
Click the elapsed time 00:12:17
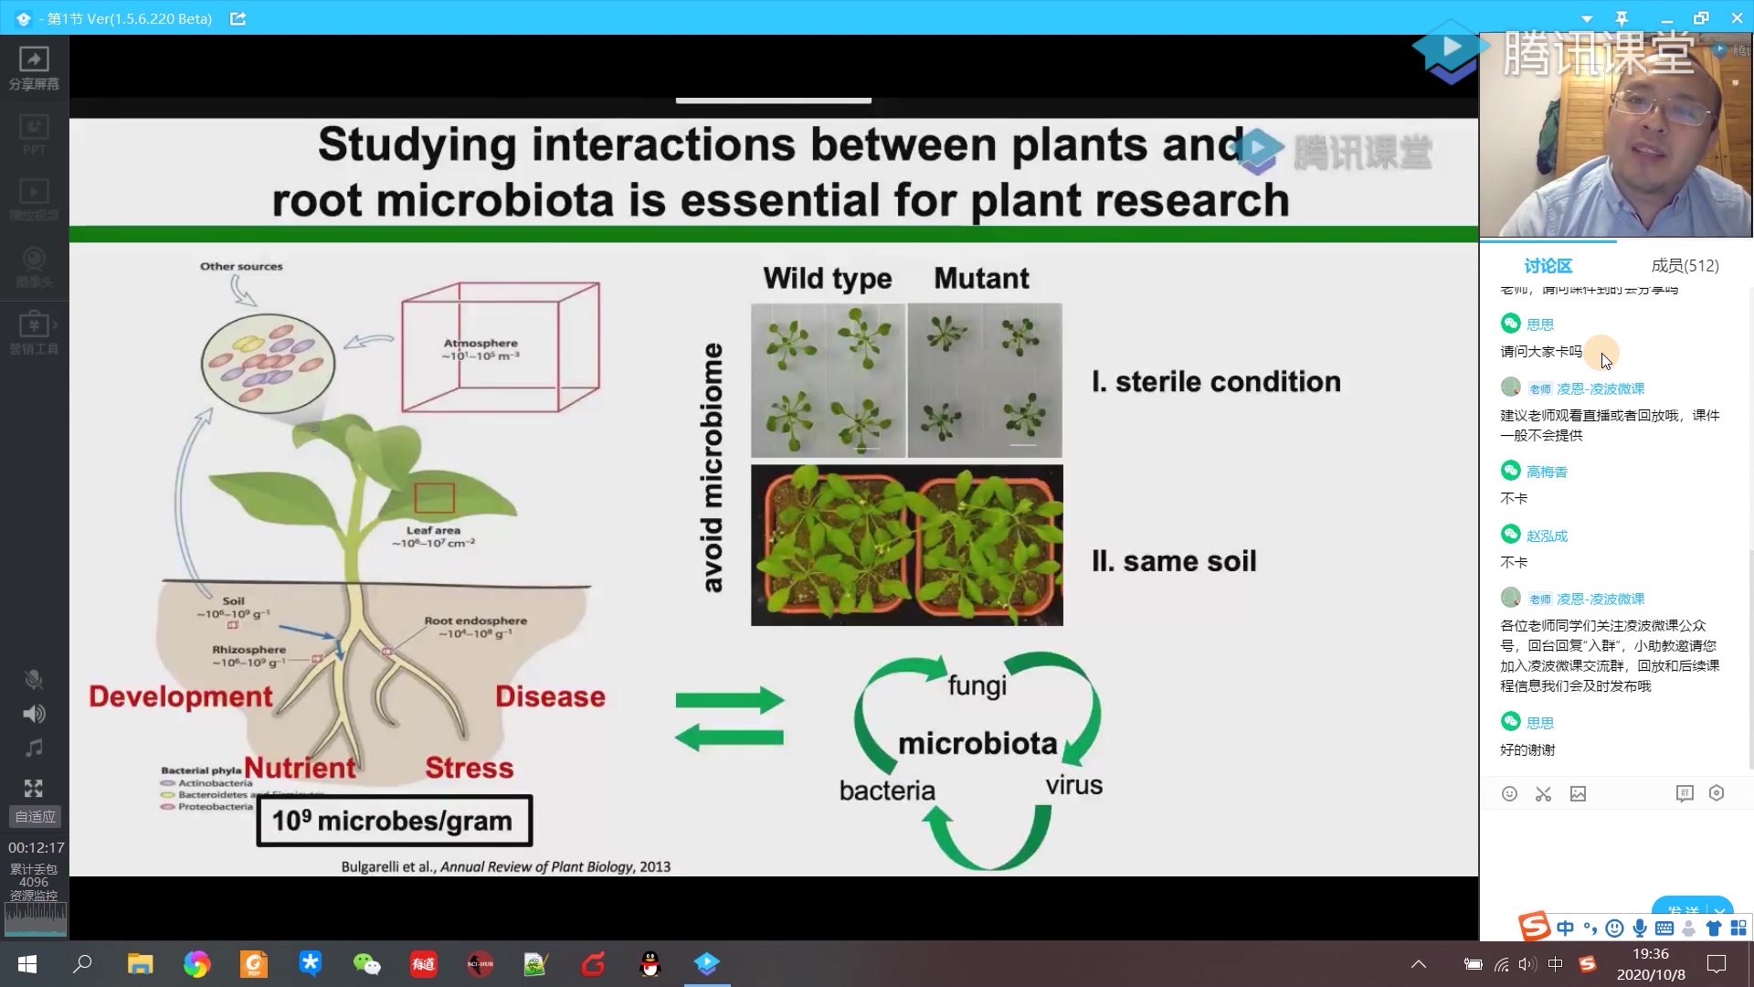(x=37, y=848)
